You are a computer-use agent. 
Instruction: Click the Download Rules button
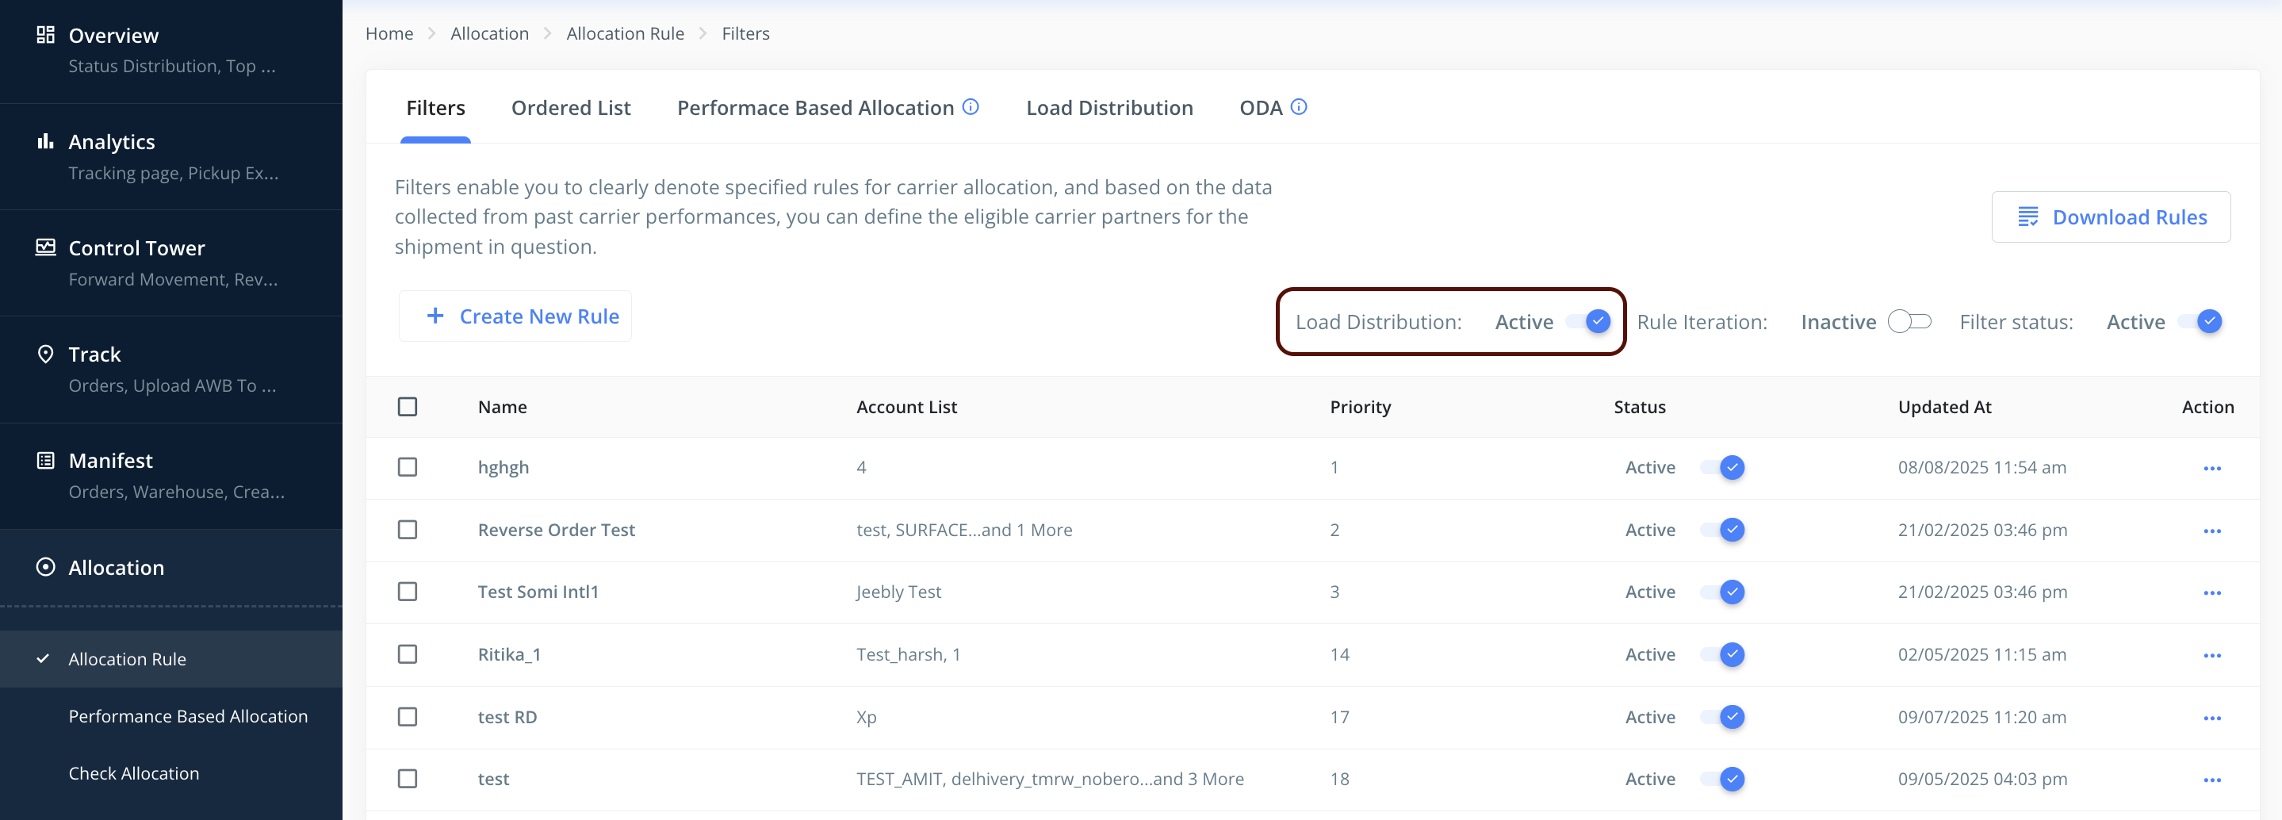[x=2111, y=217]
